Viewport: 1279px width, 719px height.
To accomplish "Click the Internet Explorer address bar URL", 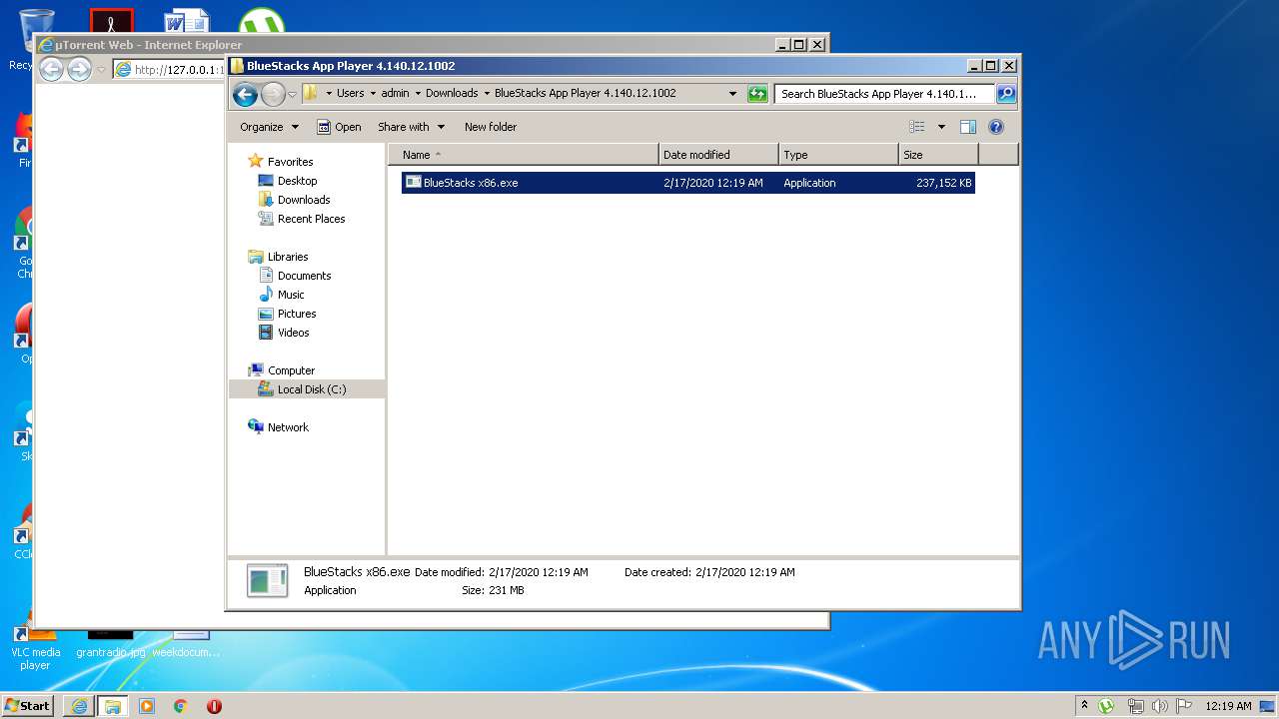I will coord(179,70).
